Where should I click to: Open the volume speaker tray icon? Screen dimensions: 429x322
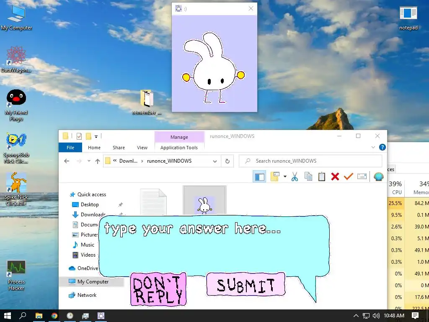coord(376,316)
